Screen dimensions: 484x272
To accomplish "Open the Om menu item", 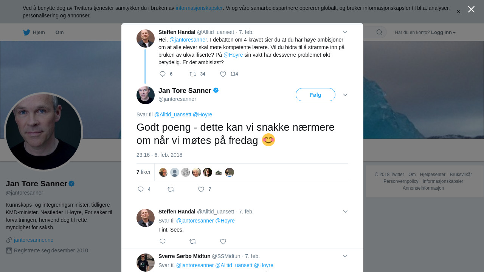I will point(59,32).
